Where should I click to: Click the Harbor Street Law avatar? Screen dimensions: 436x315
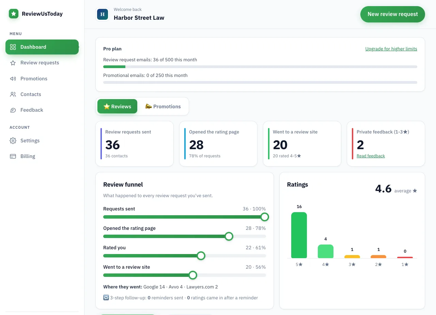point(103,14)
